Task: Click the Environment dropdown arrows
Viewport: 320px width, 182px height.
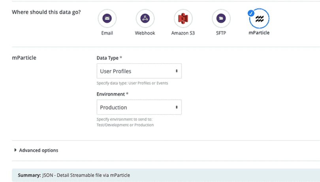Action: pos(177,107)
